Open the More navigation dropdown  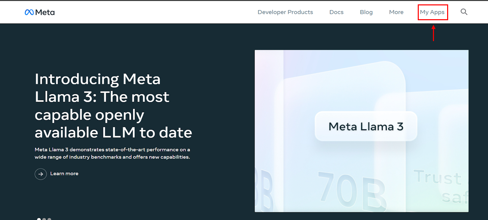click(396, 12)
